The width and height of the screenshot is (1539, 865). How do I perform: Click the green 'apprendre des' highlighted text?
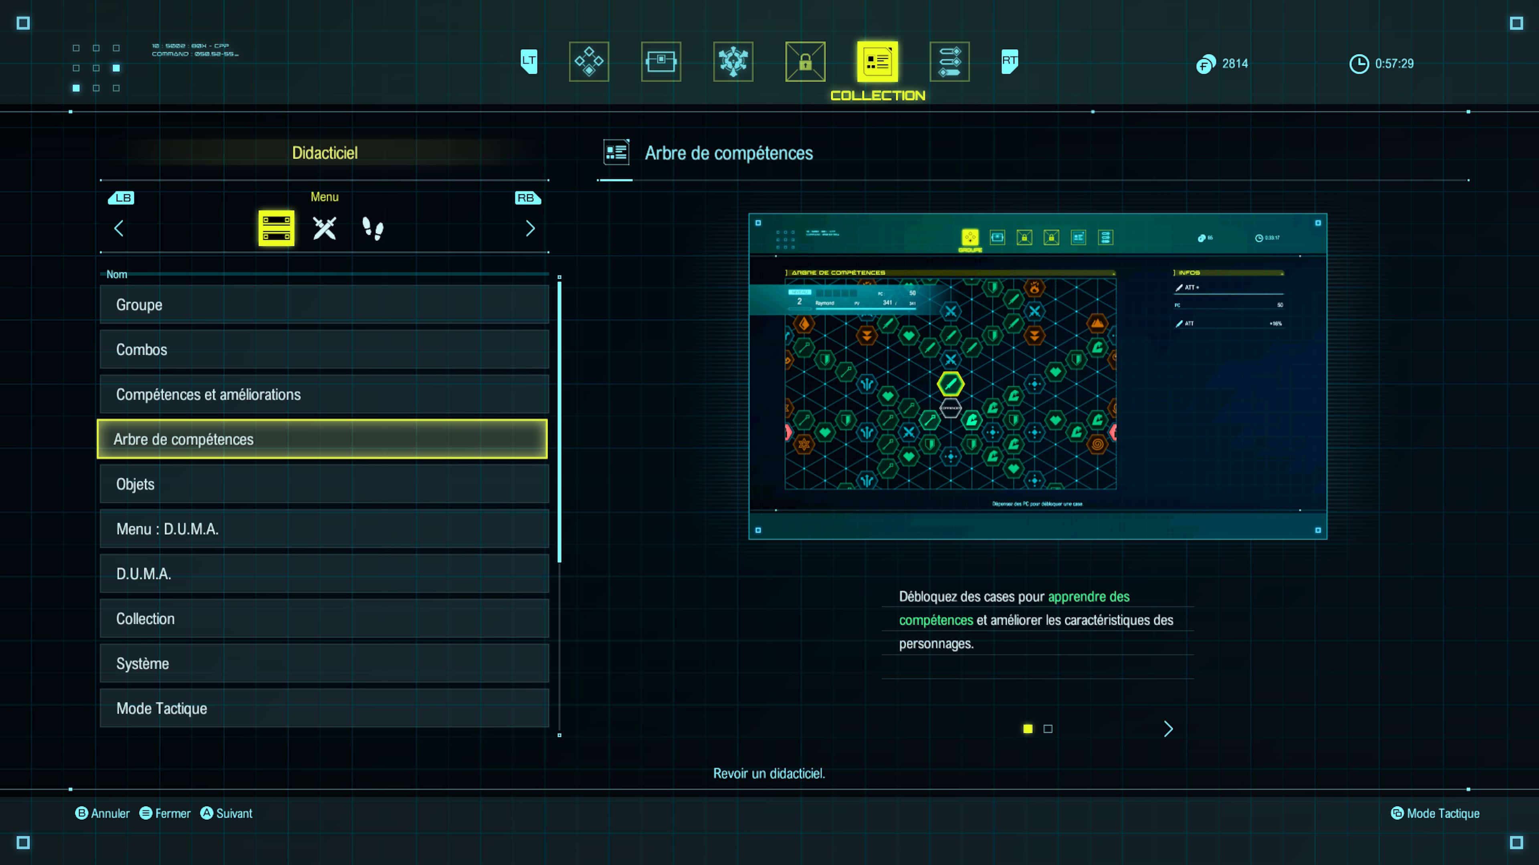(x=1089, y=596)
